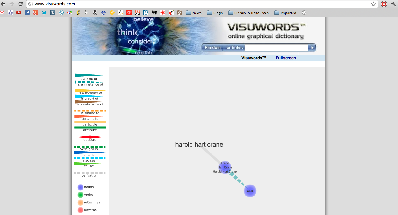Open the Blogs bookmarks folder
Viewport: 398px width, 215px height.
click(215, 13)
